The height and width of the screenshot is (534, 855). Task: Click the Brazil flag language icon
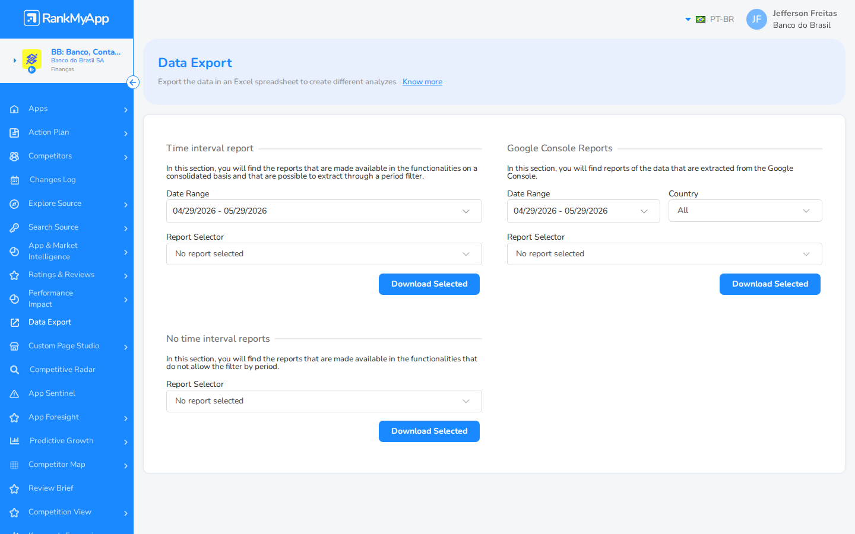coord(701,20)
